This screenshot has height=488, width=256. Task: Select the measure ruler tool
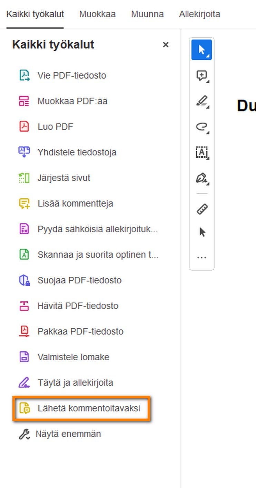click(x=202, y=208)
